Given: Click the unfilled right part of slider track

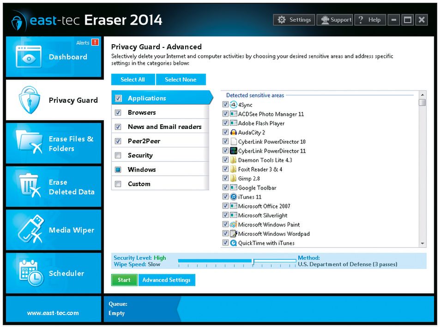Looking at the screenshot, I should coord(275,261).
